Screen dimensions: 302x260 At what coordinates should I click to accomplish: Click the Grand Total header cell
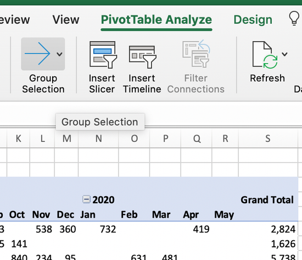[x=267, y=200]
